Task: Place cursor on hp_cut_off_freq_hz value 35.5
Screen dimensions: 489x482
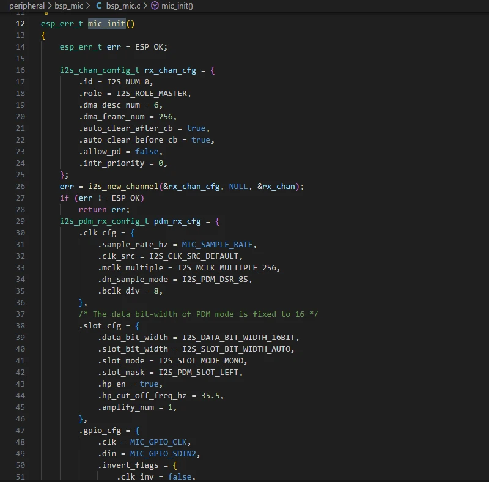Action: 212,396
